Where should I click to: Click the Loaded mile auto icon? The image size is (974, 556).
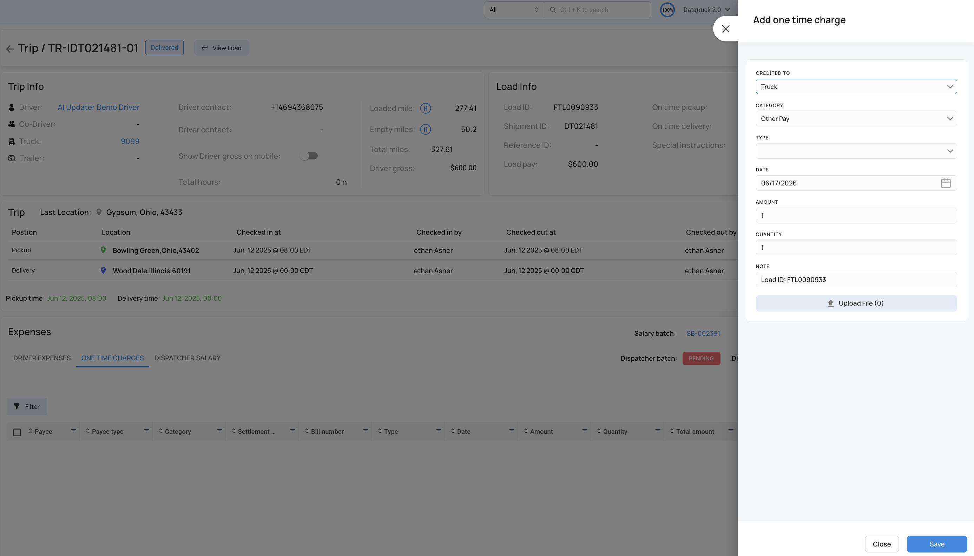pos(425,109)
